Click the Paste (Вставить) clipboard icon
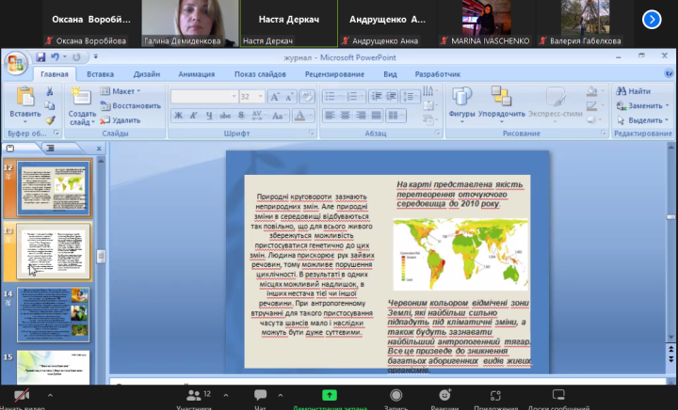The width and height of the screenshot is (678, 410). pyautogui.click(x=24, y=97)
